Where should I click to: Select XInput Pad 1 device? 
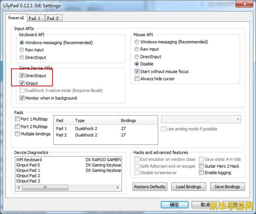(28, 170)
